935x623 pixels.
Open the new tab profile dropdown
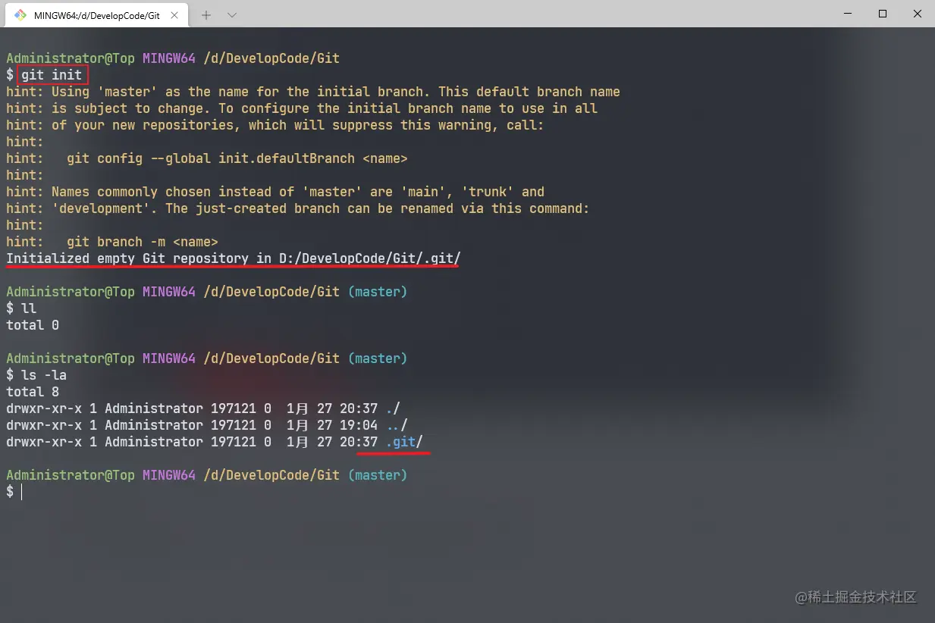pyautogui.click(x=232, y=14)
